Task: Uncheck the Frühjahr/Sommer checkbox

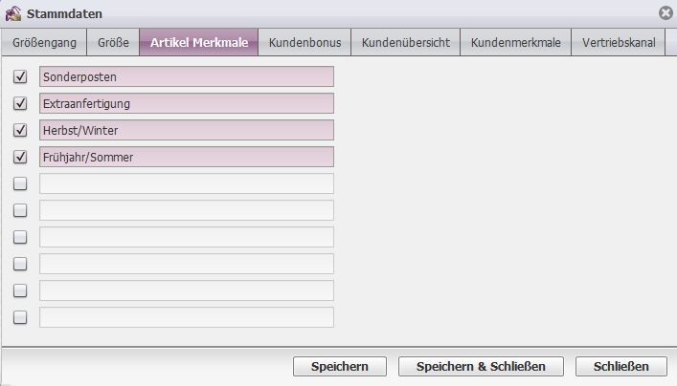Action: pyautogui.click(x=20, y=157)
